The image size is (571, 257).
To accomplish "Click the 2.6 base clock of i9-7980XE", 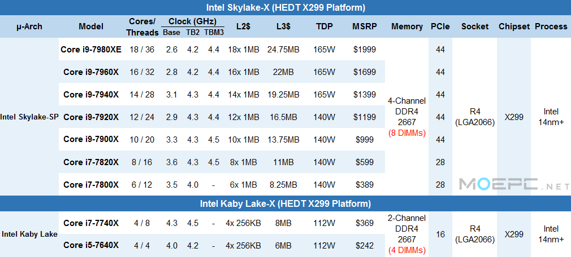I will 171,50.
